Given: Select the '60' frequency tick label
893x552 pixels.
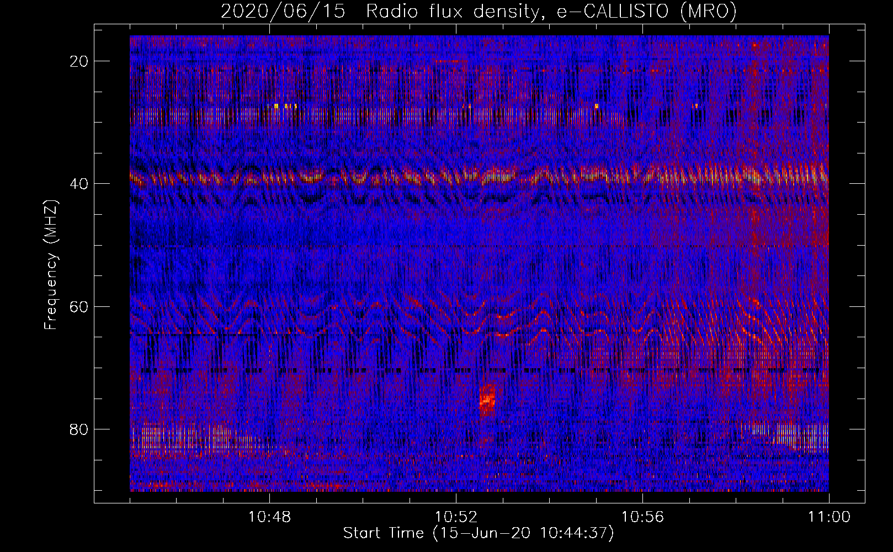Looking at the screenshot, I should [79, 306].
